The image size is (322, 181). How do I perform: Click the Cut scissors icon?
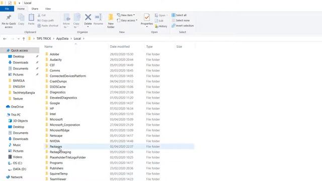point(39,15)
